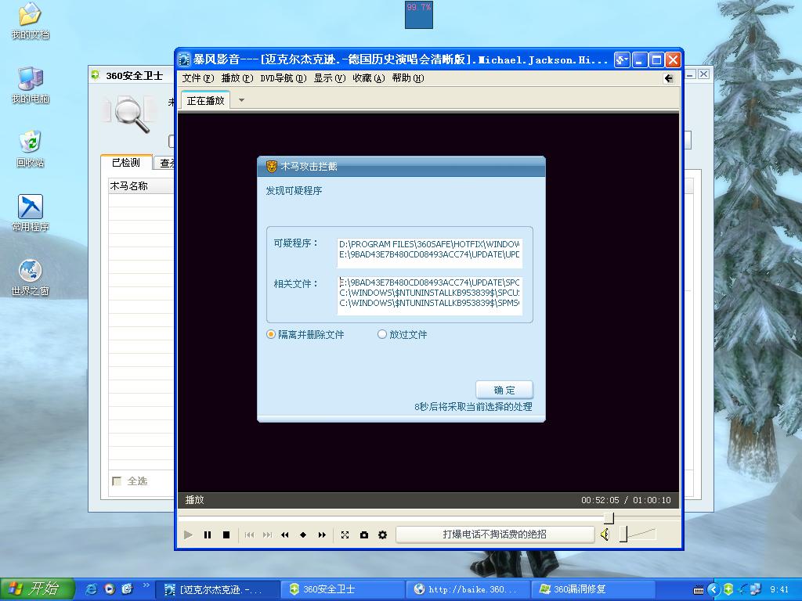Image resolution: width=802 pixels, height=601 pixels.
Task: Switch to 360安全卫士 taskbar button
Action: tap(343, 590)
